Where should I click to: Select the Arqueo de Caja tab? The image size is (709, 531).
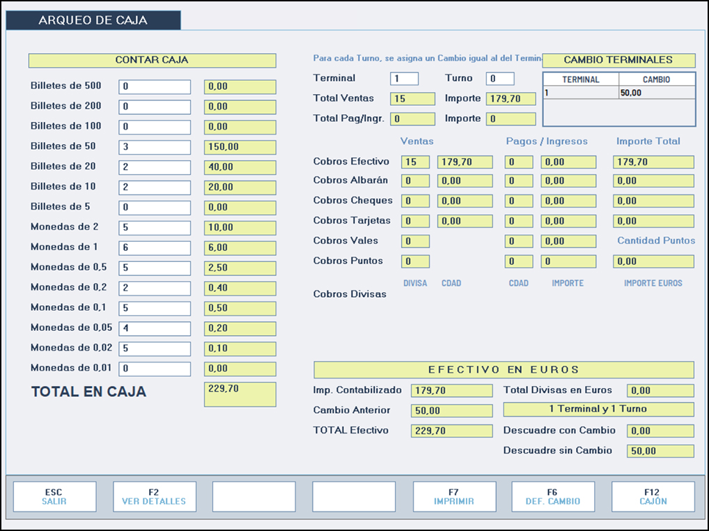pos(93,20)
